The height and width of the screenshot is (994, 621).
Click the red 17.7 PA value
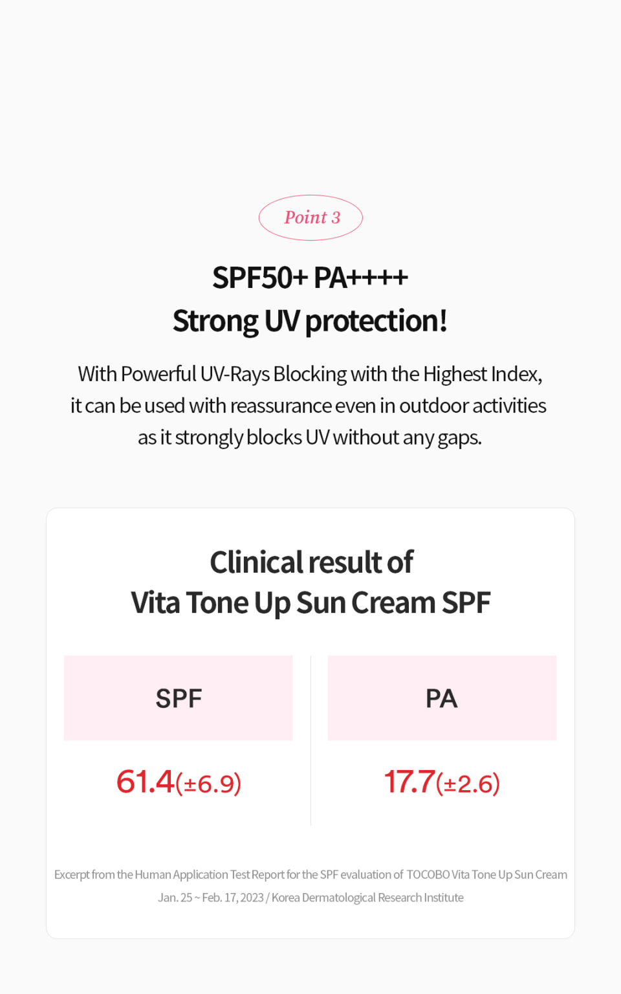pyautogui.click(x=409, y=782)
